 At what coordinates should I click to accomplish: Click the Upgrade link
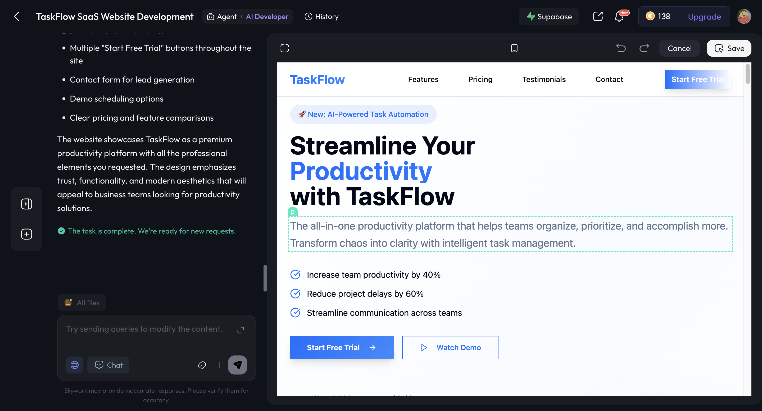click(704, 17)
